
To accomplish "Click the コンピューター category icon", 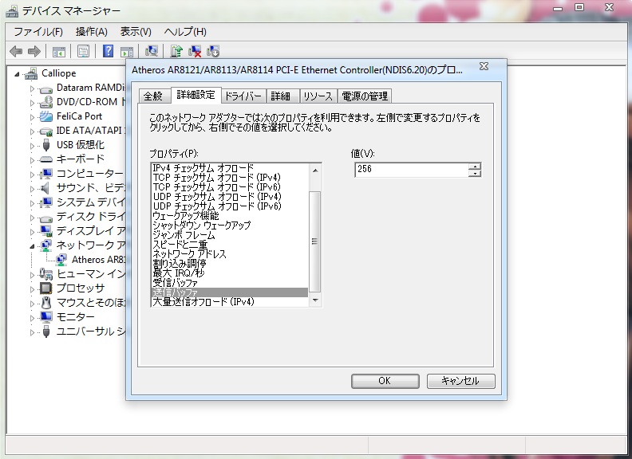I will [46, 174].
